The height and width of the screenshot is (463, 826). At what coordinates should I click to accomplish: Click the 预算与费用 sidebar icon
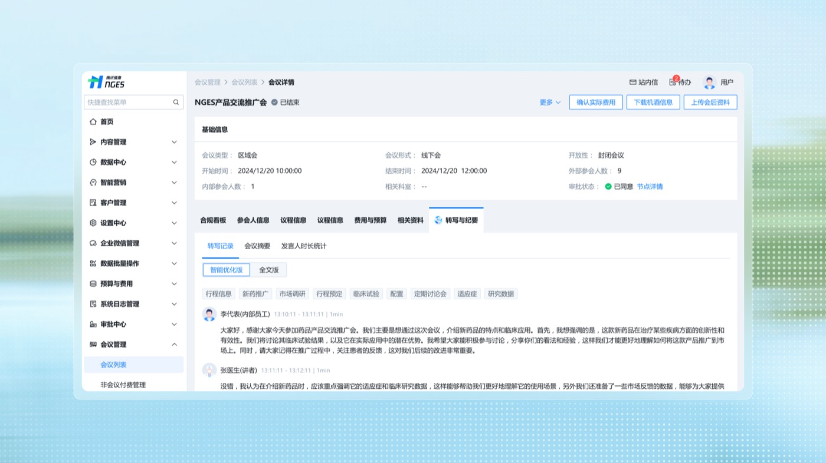93,283
